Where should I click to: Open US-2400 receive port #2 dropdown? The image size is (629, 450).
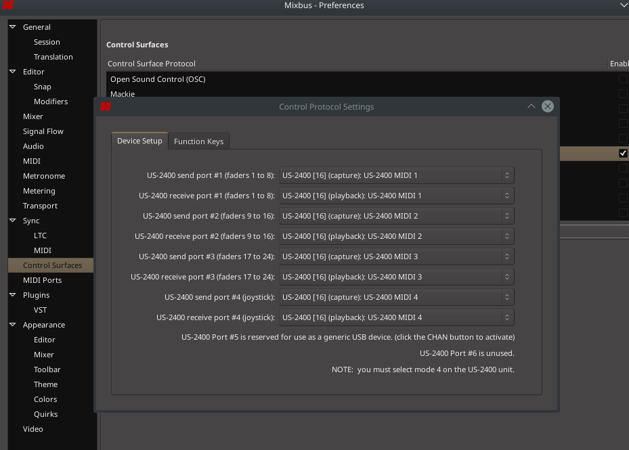click(x=396, y=236)
